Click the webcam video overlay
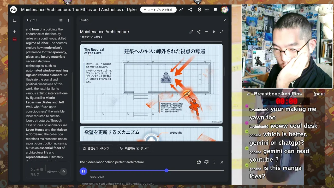 tap(287, 46)
